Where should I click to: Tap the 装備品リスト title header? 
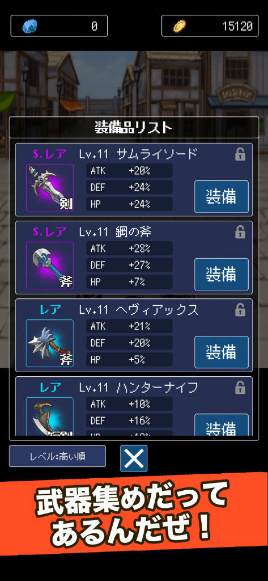tap(134, 128)
